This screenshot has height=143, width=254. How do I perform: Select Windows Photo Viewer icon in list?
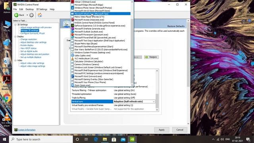click(72, 8)
